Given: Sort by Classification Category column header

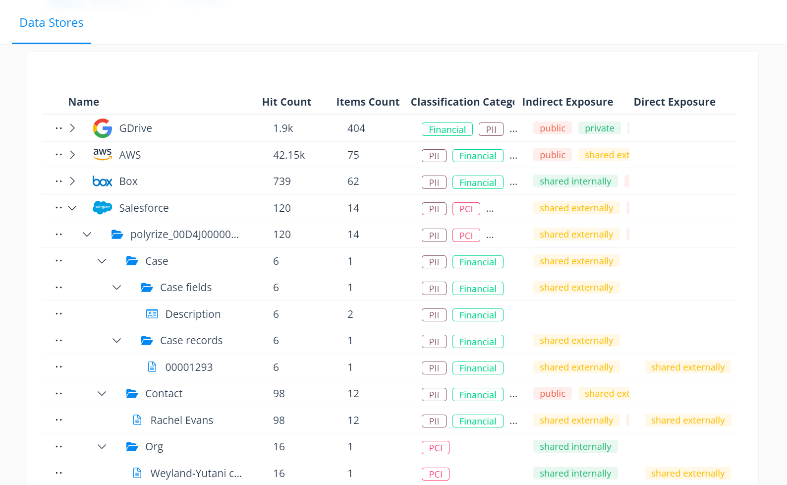Looking at the screenshot, I should coord(462,102).
